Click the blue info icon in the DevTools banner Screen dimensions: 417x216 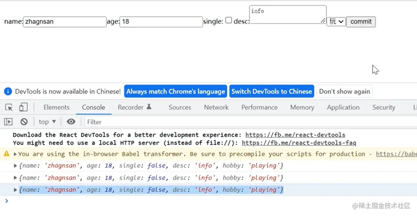(8, 91)
